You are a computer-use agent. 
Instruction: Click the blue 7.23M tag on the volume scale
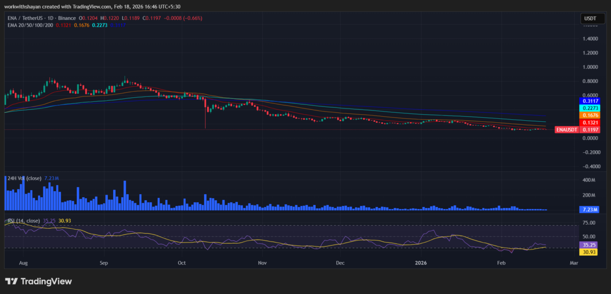click(x=588, y=210)
